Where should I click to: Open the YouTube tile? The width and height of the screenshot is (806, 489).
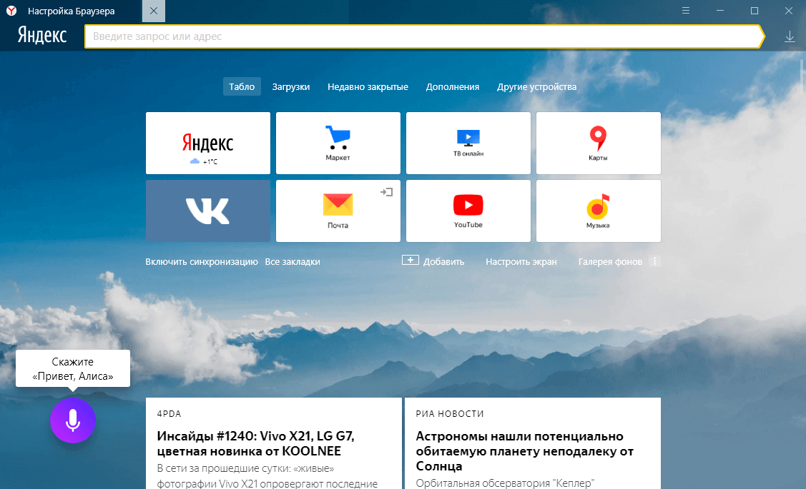pyautogui.click(x=468, y=211)
